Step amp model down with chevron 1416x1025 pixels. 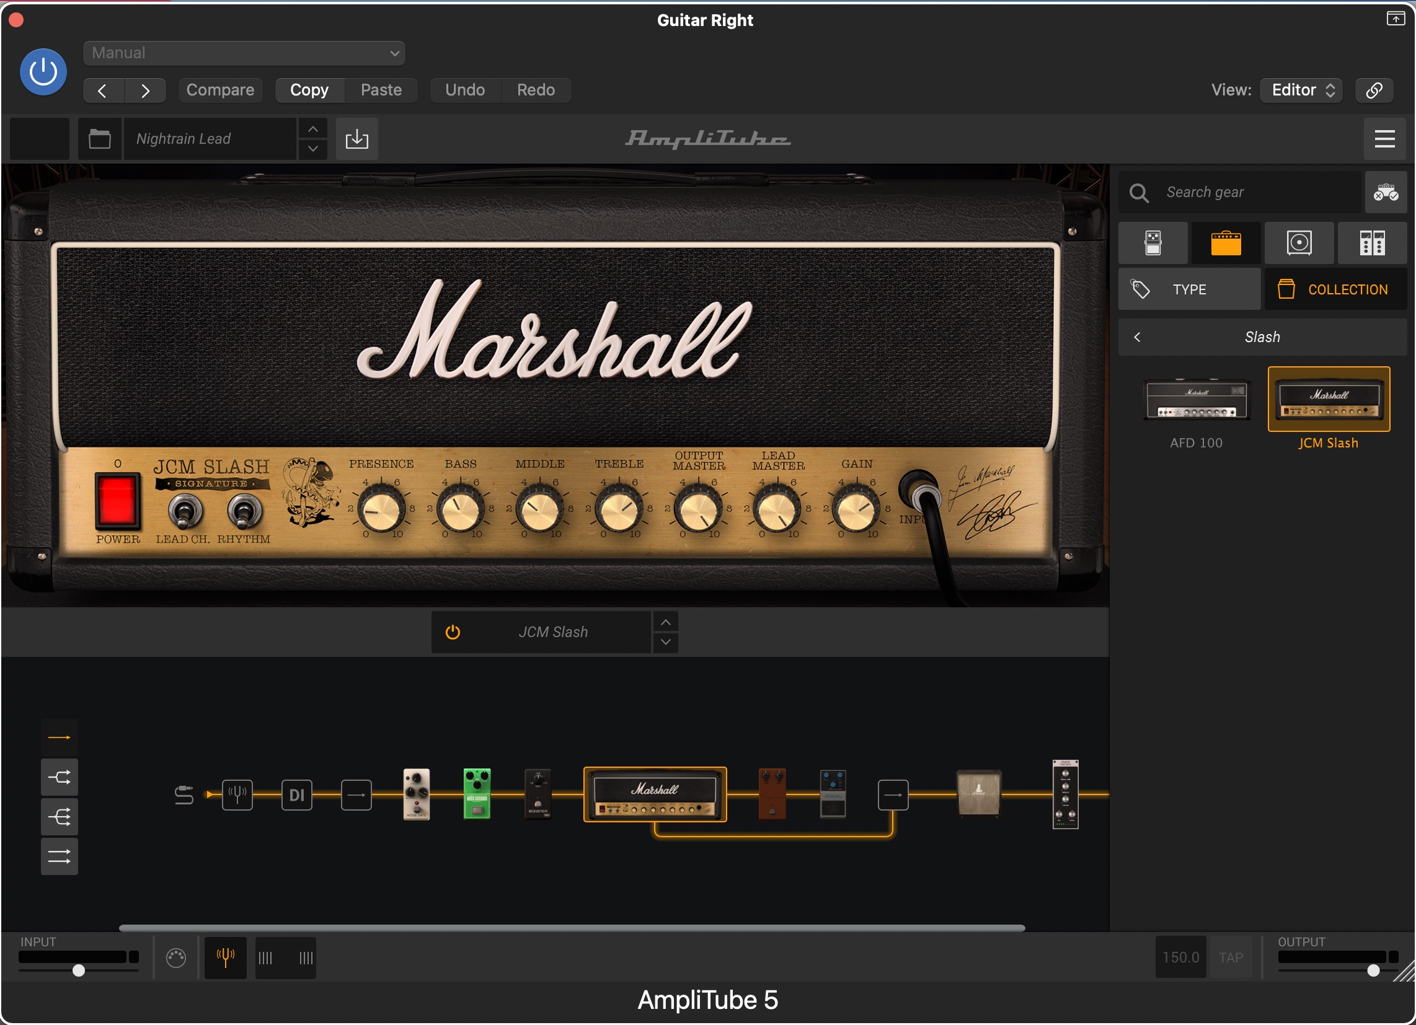[x=666, y=643]
